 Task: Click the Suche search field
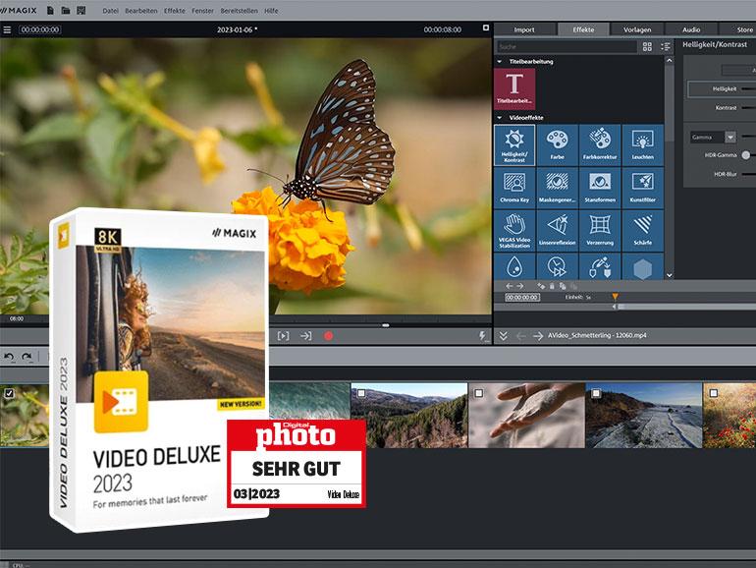tap(565, 46)
